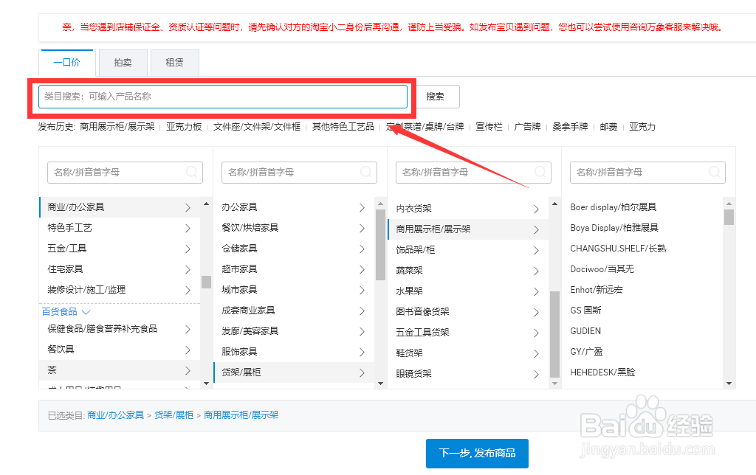Click the 搜索 button

click(436, 96)
